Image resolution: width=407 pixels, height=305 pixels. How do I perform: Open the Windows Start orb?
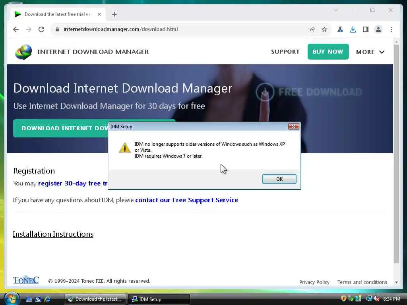(11, 299)
